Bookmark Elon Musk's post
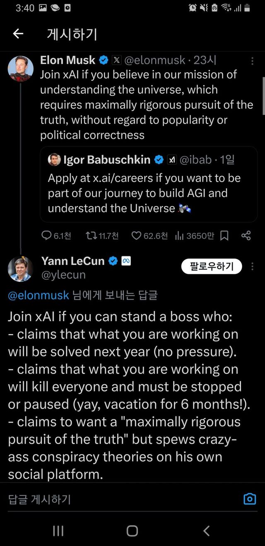This screenshot has width=265, height=546. coord(224,236)
